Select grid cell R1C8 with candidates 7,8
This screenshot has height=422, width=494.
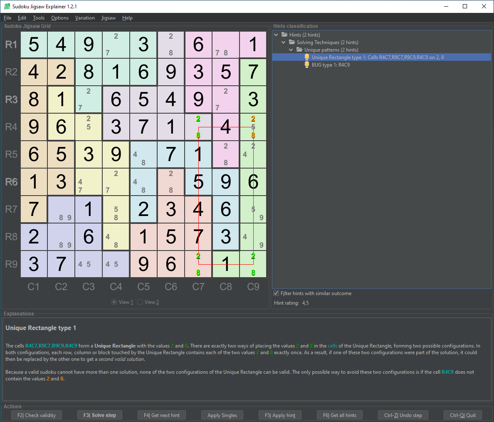225,45
